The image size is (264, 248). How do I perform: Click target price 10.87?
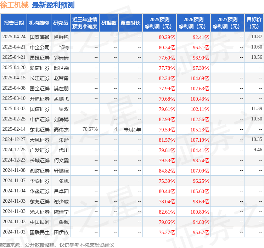click(x=257, y=37)
